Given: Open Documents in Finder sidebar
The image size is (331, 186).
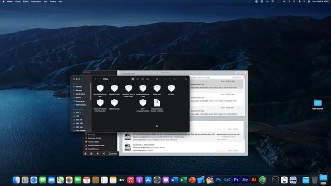Looking at the screenshot, I should coord(80,101).
